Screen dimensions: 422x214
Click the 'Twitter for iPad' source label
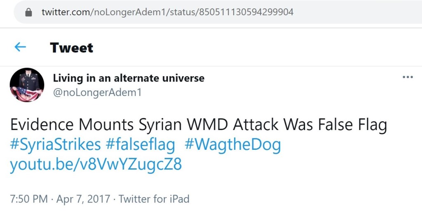click(x=154, y=199)
